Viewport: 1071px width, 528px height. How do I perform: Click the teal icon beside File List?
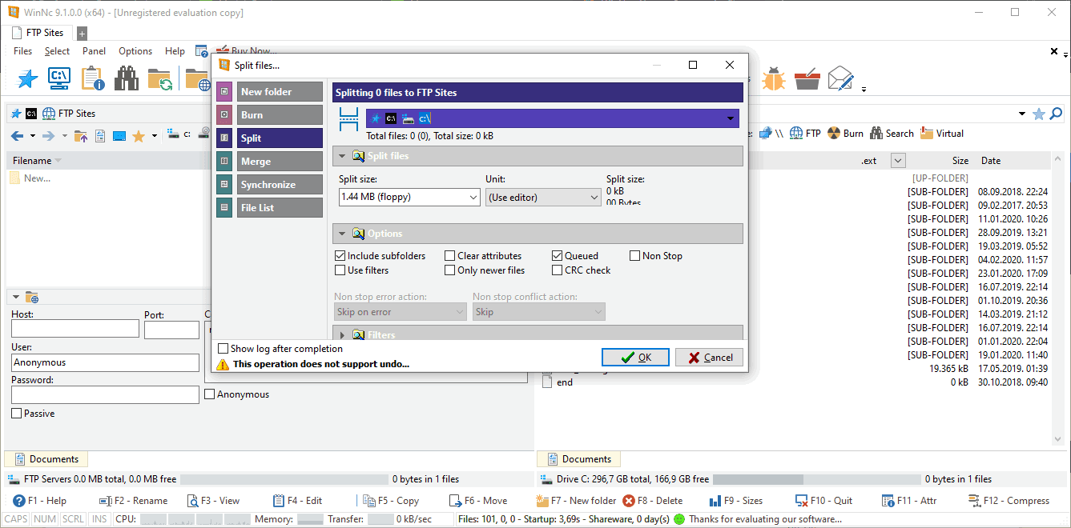(x=224, y=208)
